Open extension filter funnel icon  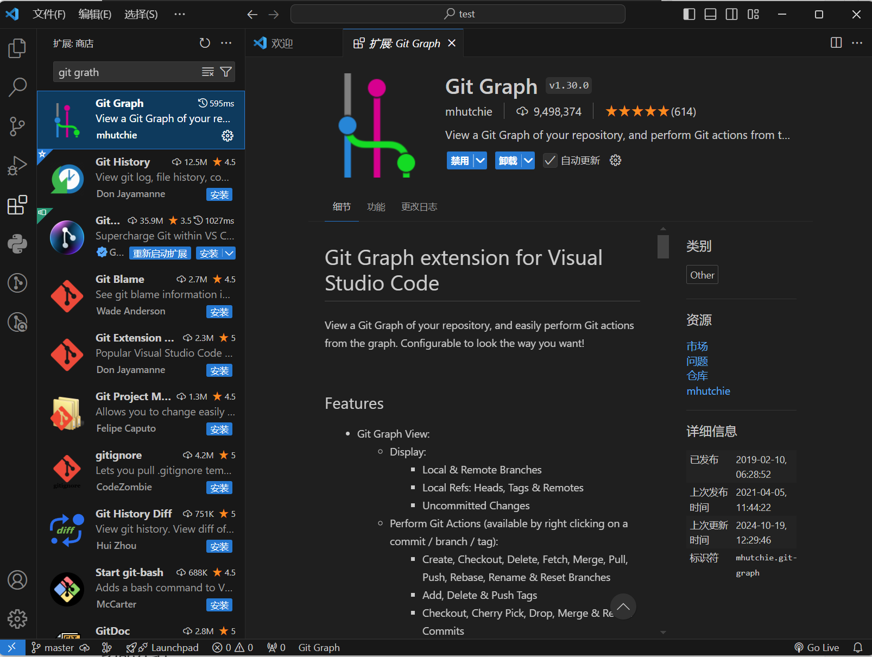(x=226, y=72)
